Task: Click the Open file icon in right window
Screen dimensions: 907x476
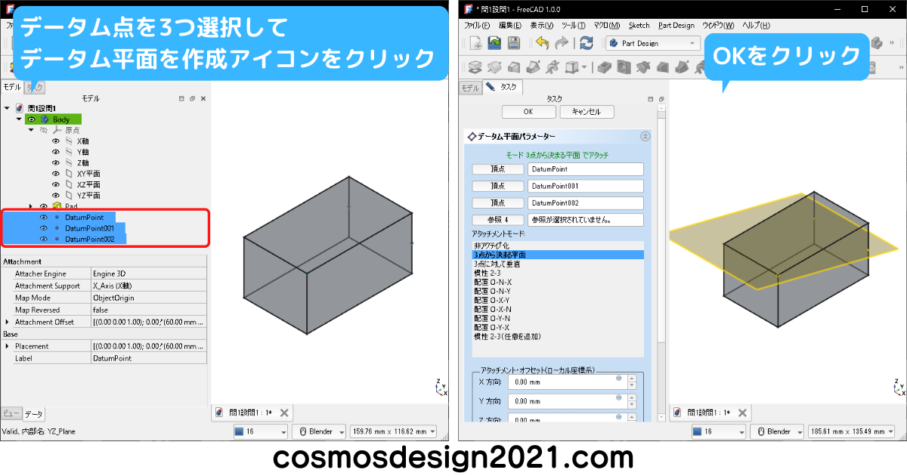Action: pyautogui.click(x=494, y=43)
